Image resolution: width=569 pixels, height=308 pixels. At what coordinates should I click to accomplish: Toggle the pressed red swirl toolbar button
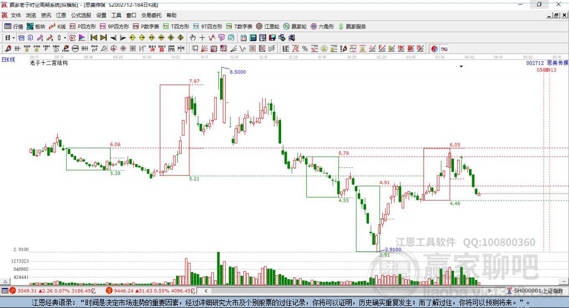(x=73, y=38)
